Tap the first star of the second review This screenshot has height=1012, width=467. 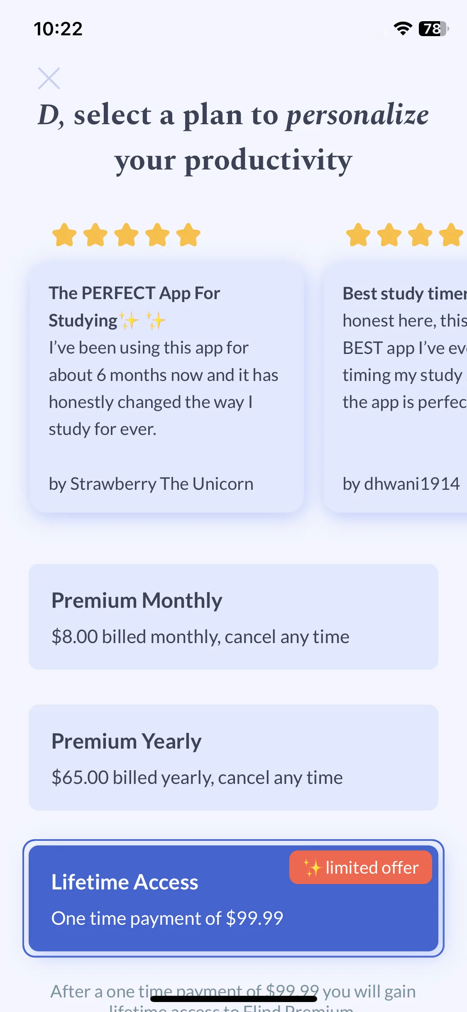(x=358, y=235)
